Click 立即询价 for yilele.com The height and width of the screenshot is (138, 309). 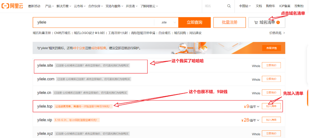[x=271, y=79]
